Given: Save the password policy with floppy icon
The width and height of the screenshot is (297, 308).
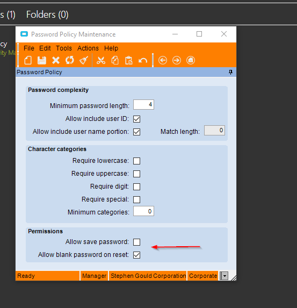Looking at the screenshot, I should point(42,60).
